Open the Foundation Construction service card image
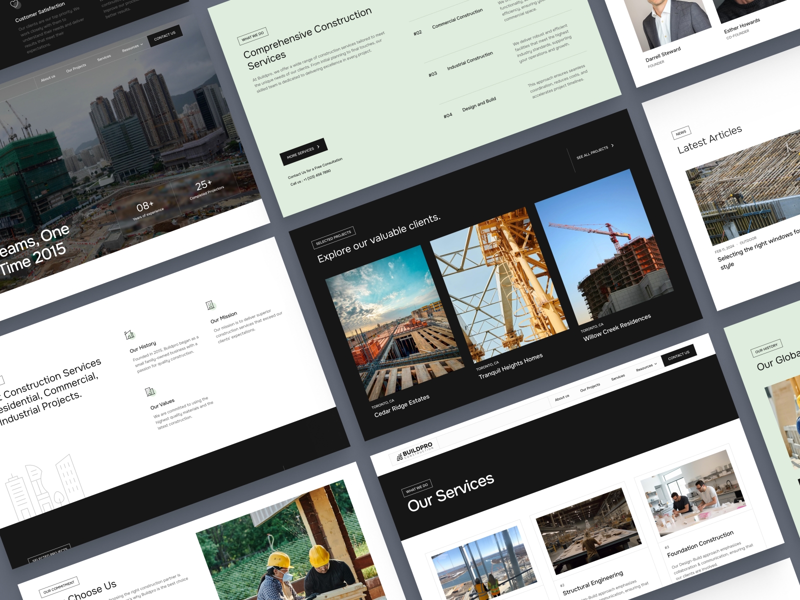Viewport: 800px width, 600px height. 693,492
